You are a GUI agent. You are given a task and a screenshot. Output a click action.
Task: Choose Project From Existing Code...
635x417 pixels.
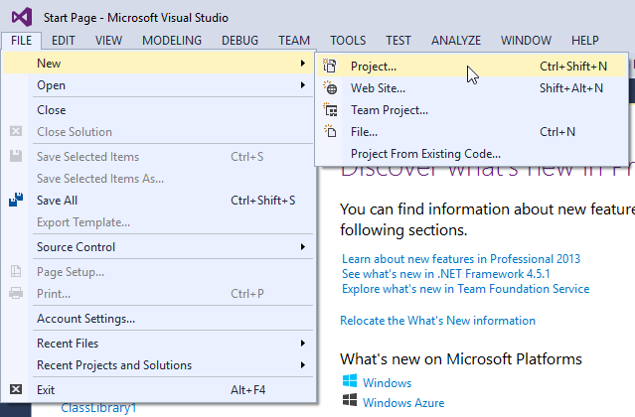[x=472, y=153]
